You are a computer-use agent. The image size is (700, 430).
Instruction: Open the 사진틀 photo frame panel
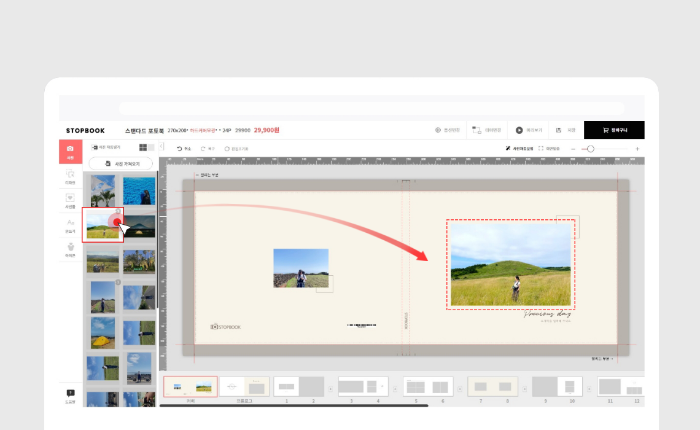coord(70,200)
